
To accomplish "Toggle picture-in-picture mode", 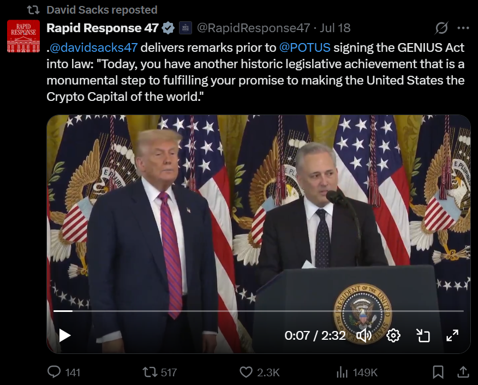I will tap(423, 335).
